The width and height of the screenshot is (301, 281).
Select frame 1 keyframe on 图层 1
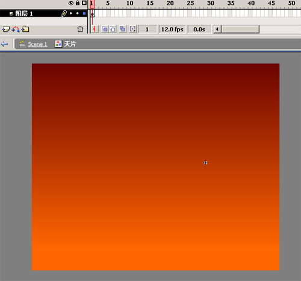click(92, 14)
